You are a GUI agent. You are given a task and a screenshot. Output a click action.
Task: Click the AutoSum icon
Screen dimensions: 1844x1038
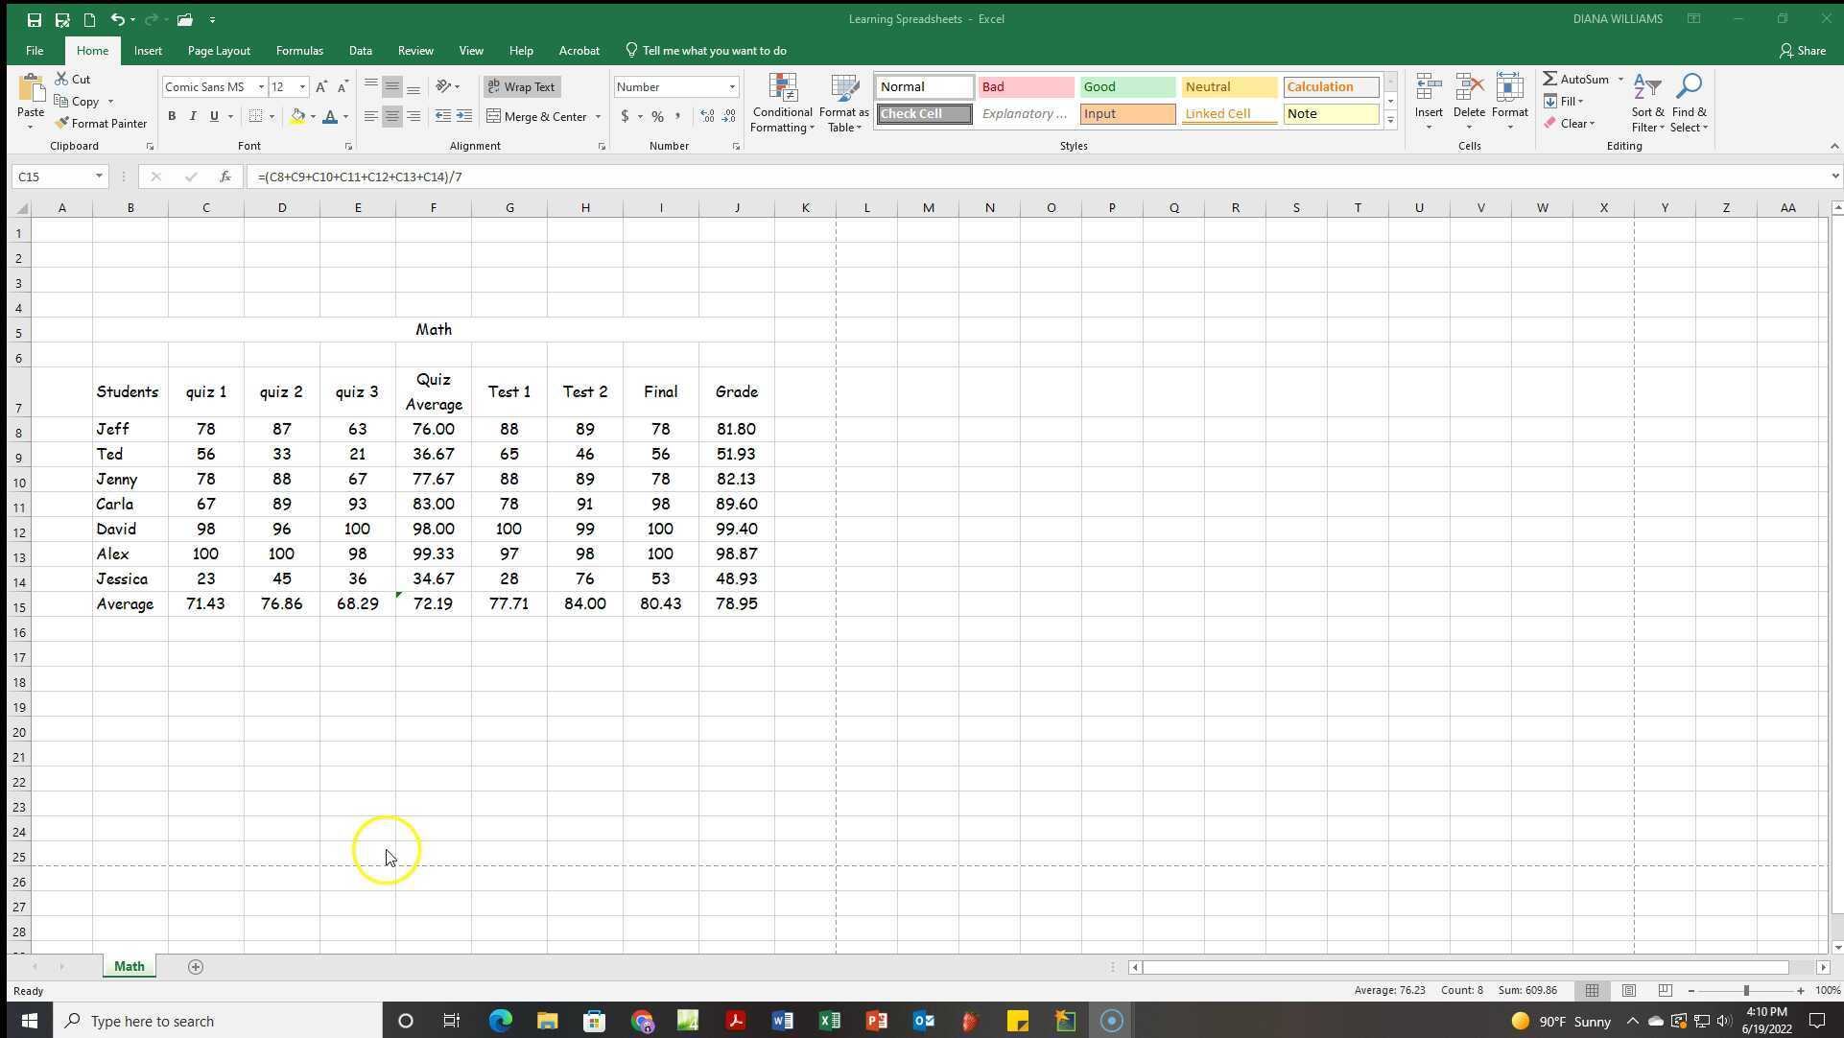point(1576,78)
